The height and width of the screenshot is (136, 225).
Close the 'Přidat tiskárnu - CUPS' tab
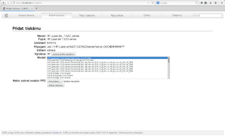tap(32, 8)
